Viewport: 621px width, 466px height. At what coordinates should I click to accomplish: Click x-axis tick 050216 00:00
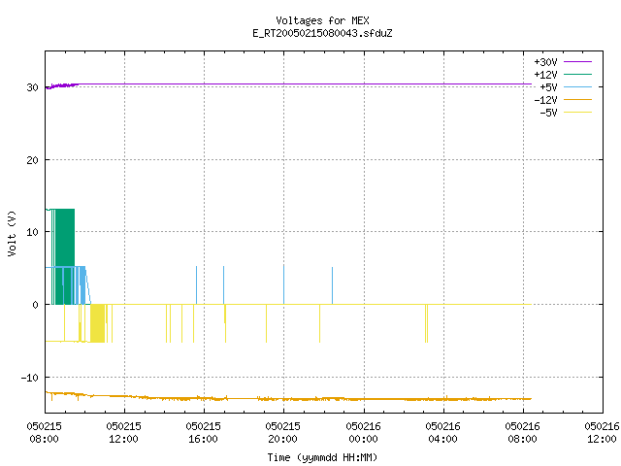pyautogui.click(x=364, y=433)
